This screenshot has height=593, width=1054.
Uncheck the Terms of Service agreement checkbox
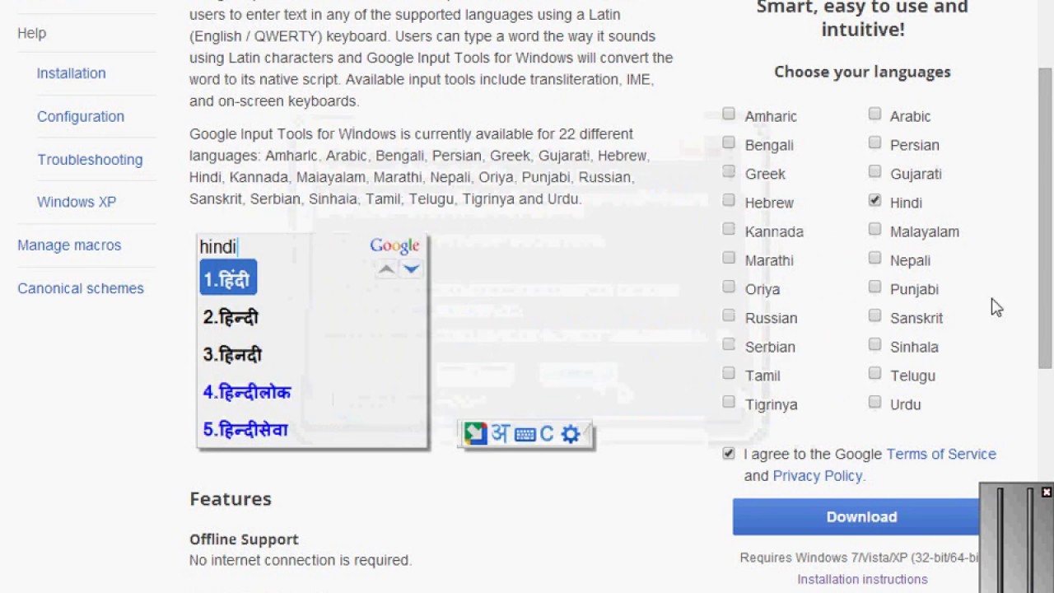tap(729, 453)
